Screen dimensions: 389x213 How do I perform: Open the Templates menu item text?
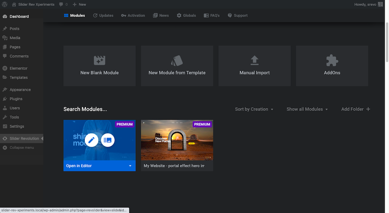click(19, 77)
